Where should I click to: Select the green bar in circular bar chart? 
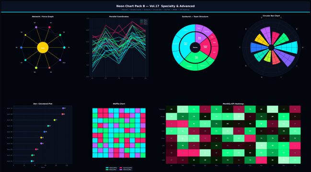point(282,40)
